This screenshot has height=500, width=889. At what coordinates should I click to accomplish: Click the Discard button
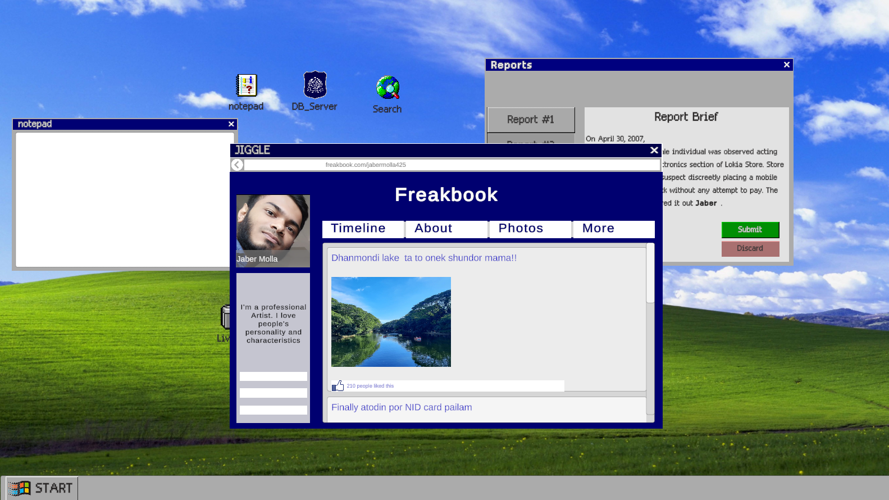tap(750, 248)
